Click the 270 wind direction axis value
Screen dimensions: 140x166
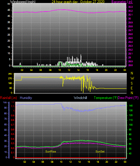coord(10,78)
